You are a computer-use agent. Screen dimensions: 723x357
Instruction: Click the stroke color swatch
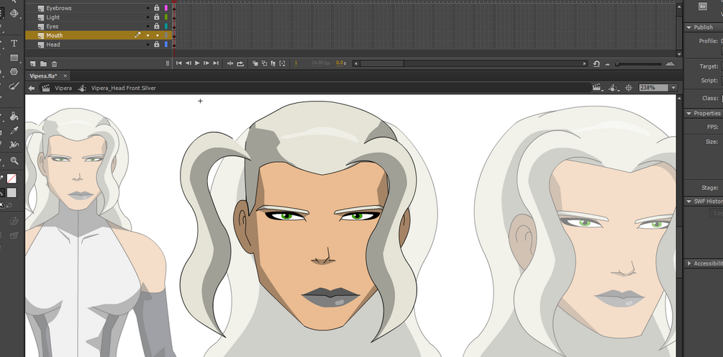pos(12,178)
